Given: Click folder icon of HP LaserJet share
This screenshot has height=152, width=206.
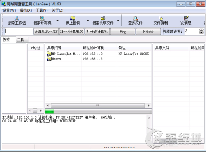Looking at the screenshot, I should coord(49,54).
